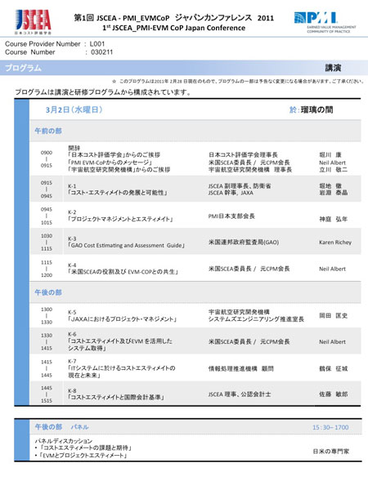Click 'Neil Albert' in the K-4 row
The image size is (368, 490).
coord(332,269)
